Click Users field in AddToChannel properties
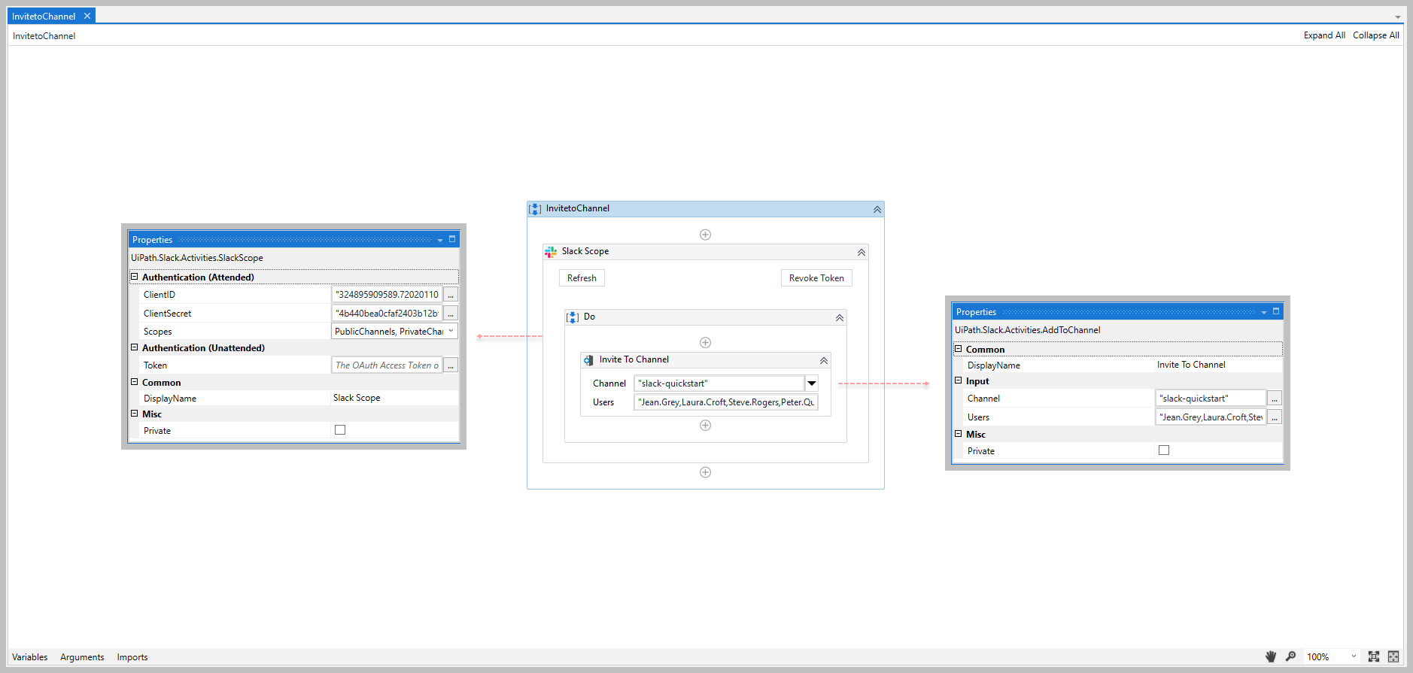 click(x=1211, y=417)
